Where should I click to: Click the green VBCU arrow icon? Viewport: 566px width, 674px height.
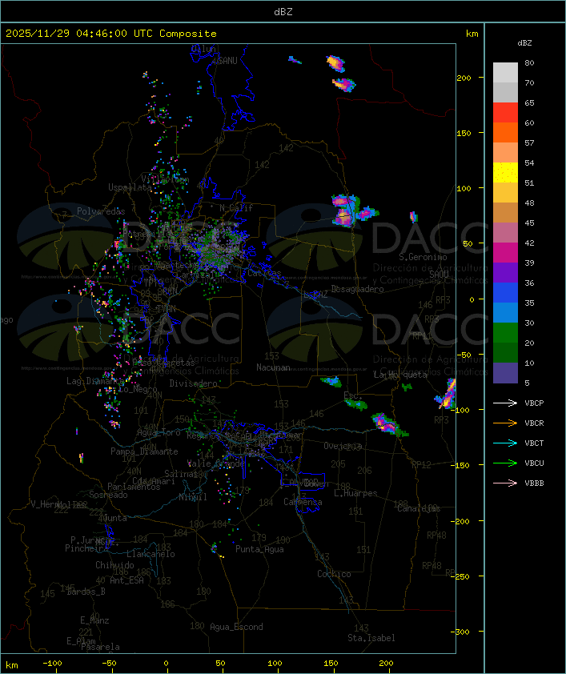[505, 463]
